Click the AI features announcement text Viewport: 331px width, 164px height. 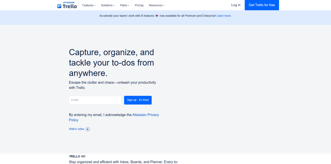(157, 16)
